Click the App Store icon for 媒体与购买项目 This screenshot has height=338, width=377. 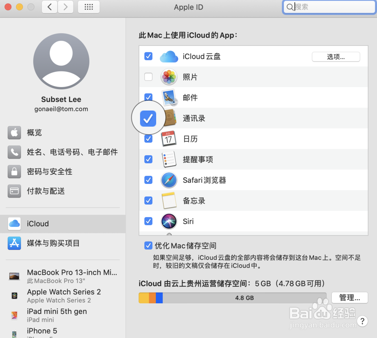(x=14, y=243)
